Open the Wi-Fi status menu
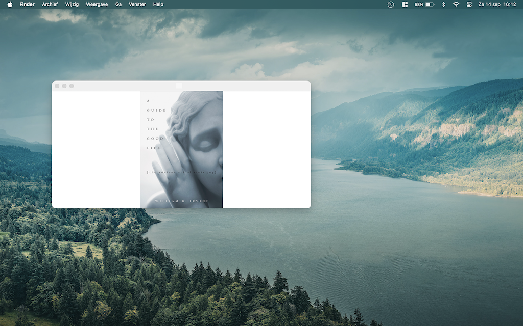 tap(456, 4)
